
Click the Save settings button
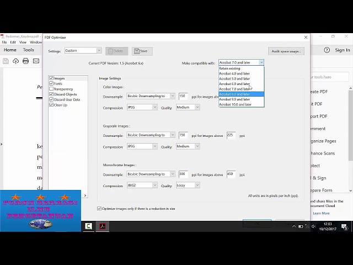point(142,51)
